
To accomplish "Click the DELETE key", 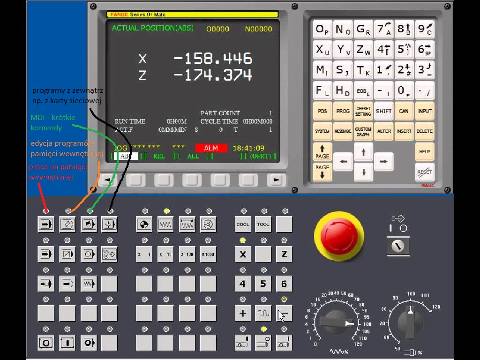I will coord(425,131).
